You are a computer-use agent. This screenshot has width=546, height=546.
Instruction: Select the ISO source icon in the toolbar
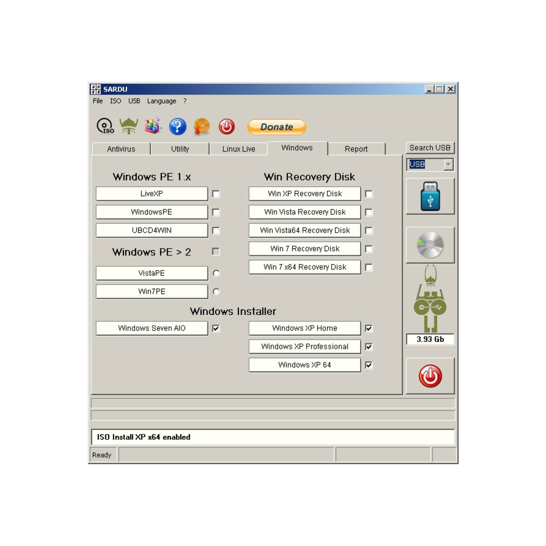(104, 126)
